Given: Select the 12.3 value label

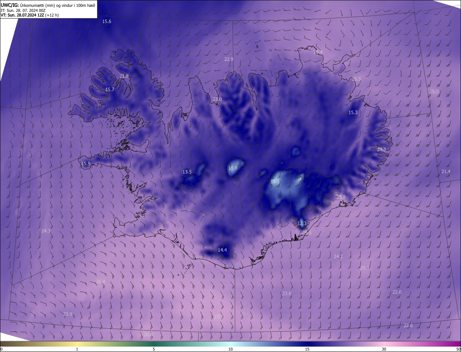Looking at the screenshot, I should 302,223.
